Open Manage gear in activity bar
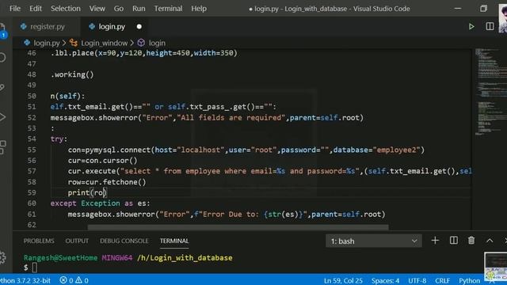 coord(2,257)
